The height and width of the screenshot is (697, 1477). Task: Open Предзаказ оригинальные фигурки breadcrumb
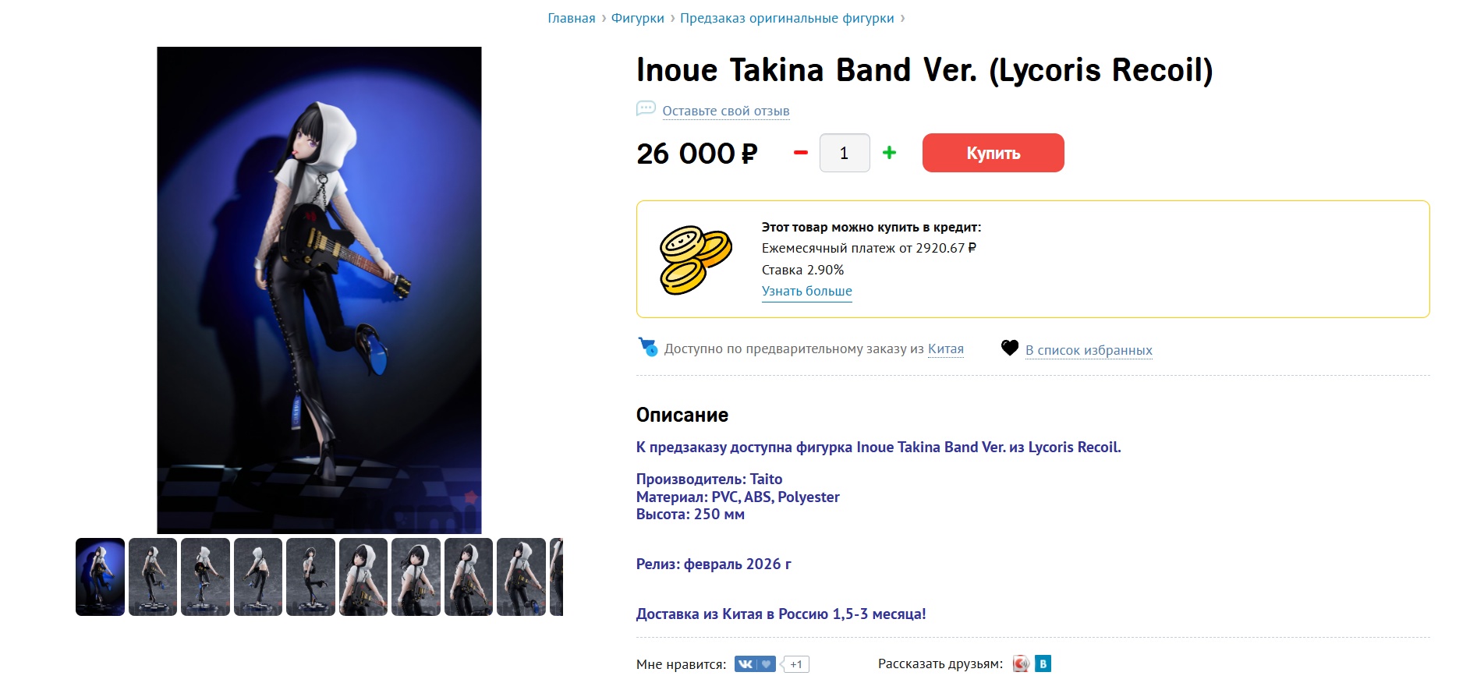tap(787, 18)
